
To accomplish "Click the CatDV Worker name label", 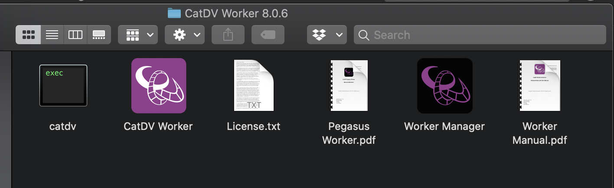I will coord(158,126).
